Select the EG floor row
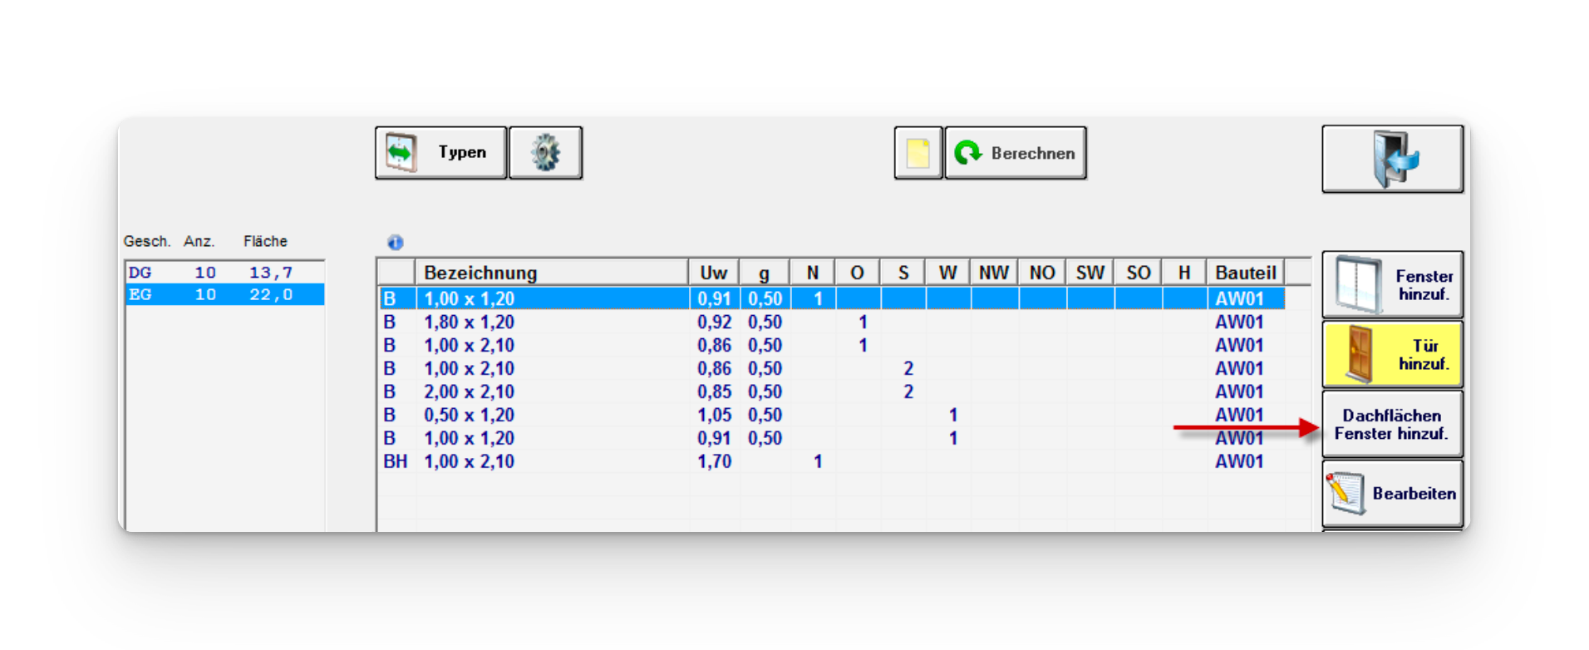Viewport: 1589px width, 650px height. coord(224,295)
